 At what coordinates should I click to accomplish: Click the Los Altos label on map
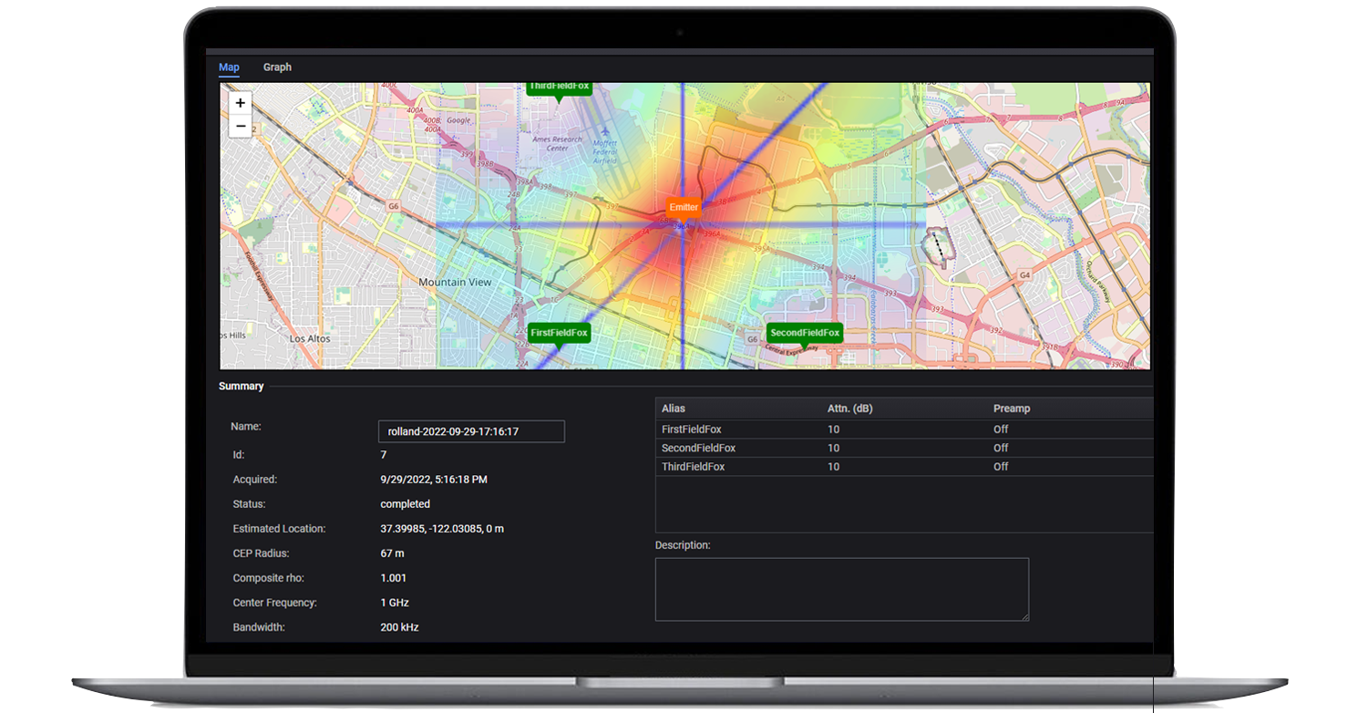[x=310, y=338]
